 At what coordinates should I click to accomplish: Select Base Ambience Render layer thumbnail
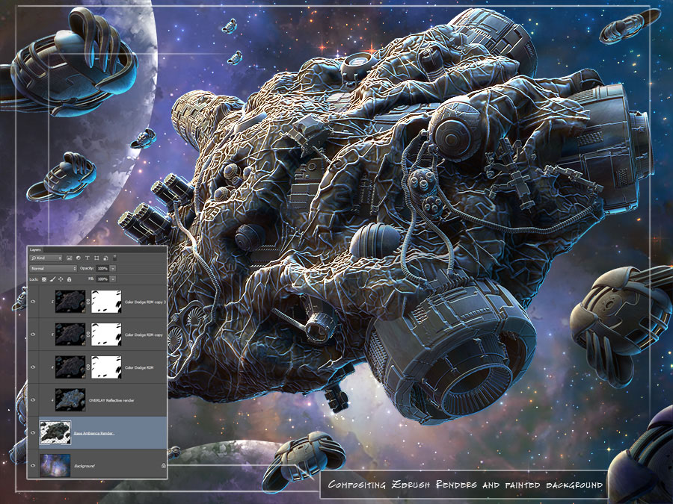[x=55, y=432]
